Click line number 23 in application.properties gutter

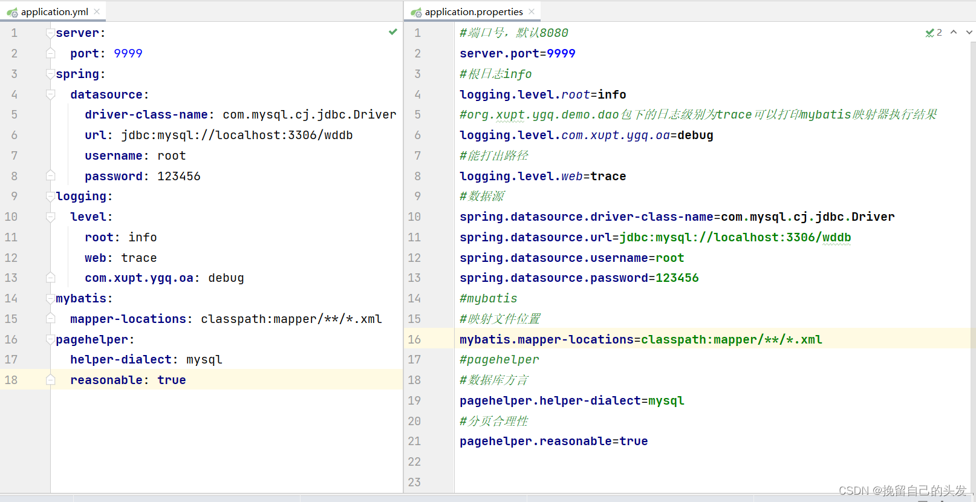click(x=414, y=482)
